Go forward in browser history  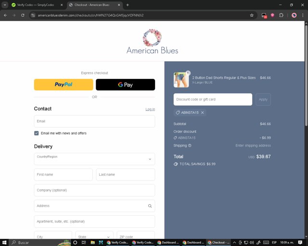14,15
